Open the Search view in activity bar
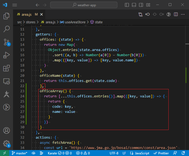Screen dimensions: 189x156 coord(7,29)
